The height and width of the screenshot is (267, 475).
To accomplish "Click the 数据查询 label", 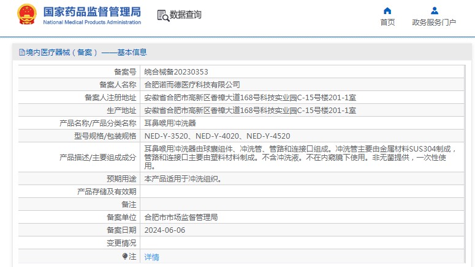I will click(x=185, y=15).
